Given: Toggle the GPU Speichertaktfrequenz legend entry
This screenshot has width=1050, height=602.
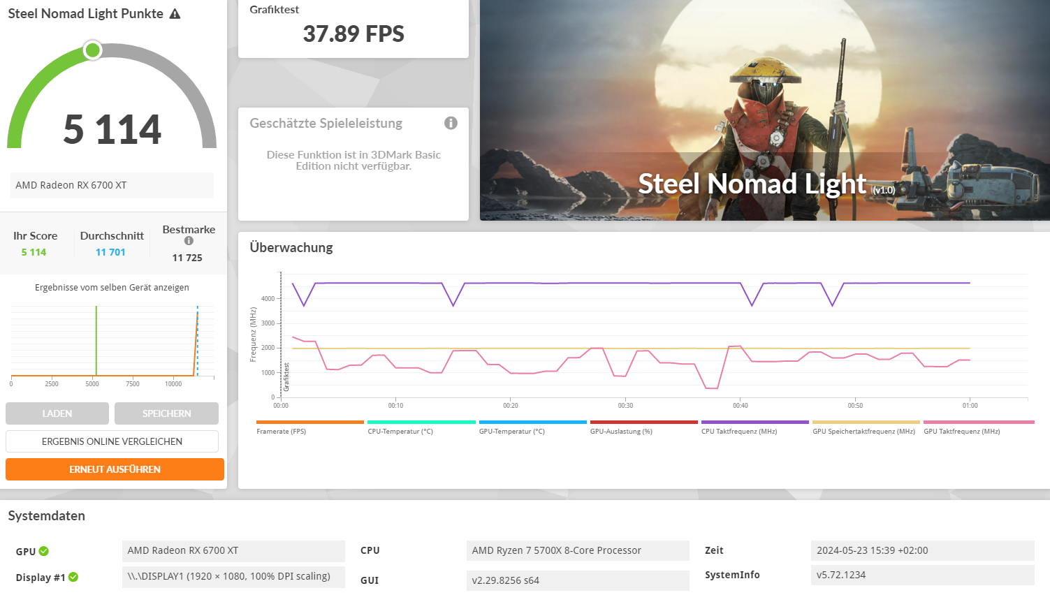Looking at the screenshot, I should (866, 427).
